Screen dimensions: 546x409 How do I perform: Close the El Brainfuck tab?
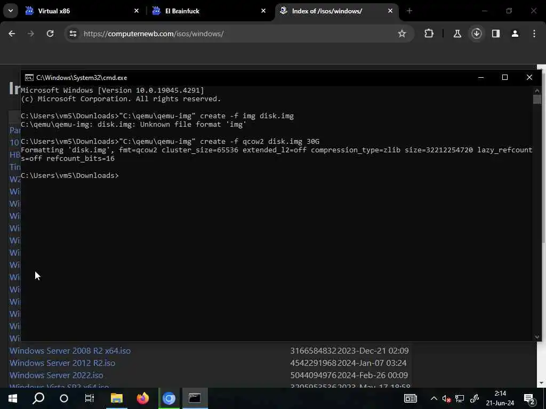click(263, 11)
